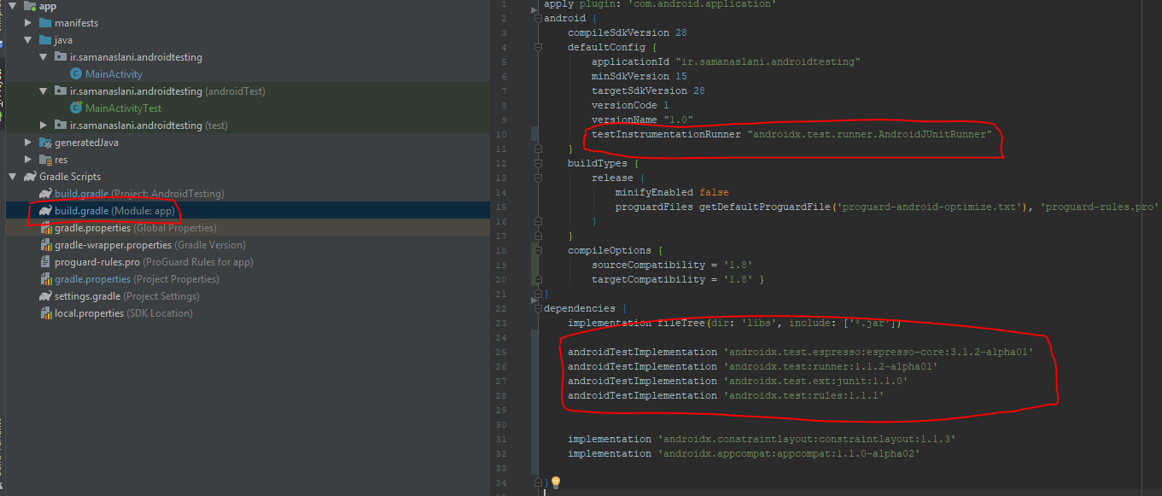Expand the (test) package arrow

coord(44,125)
